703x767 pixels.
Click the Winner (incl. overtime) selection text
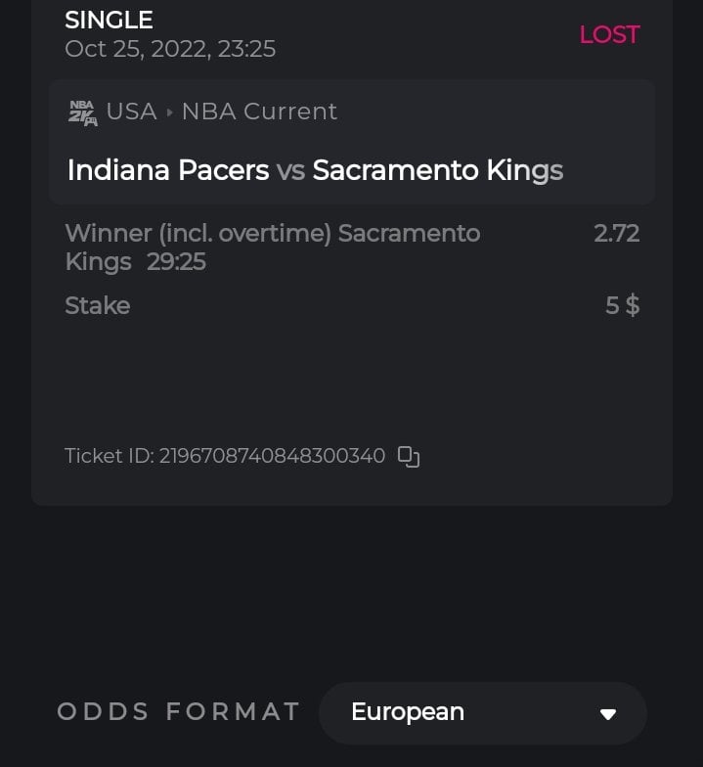[199, 234]
